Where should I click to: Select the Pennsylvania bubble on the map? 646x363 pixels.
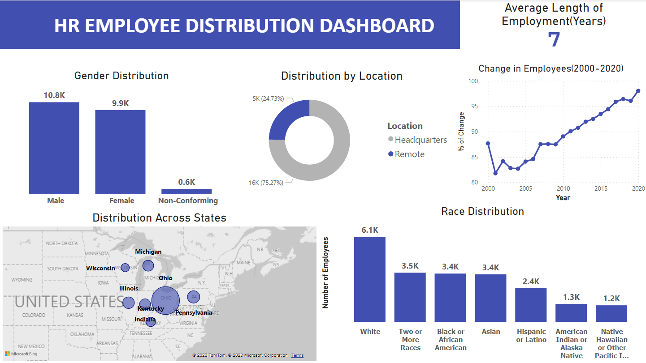(x=193, y=297)
